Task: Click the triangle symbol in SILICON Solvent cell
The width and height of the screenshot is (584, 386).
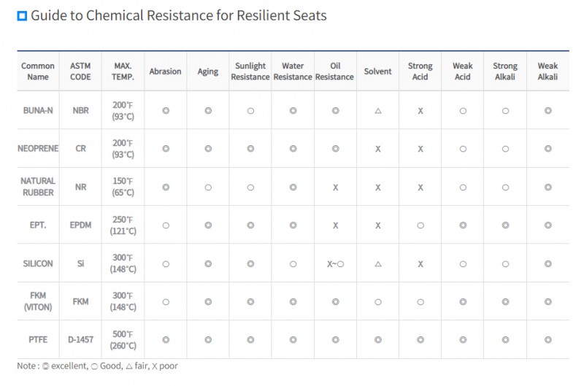Action: click(378, 263)
